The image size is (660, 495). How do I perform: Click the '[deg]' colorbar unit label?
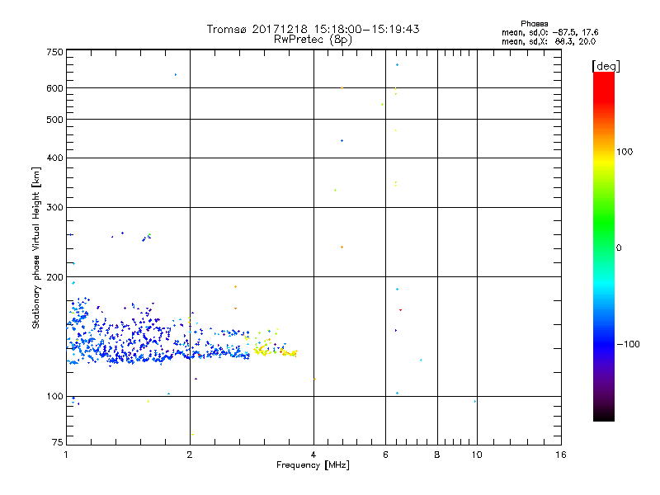606,66
